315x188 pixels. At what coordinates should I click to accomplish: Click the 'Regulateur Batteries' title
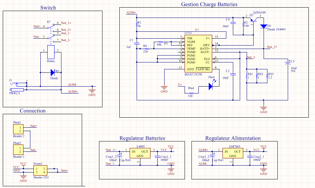[142, 138]
